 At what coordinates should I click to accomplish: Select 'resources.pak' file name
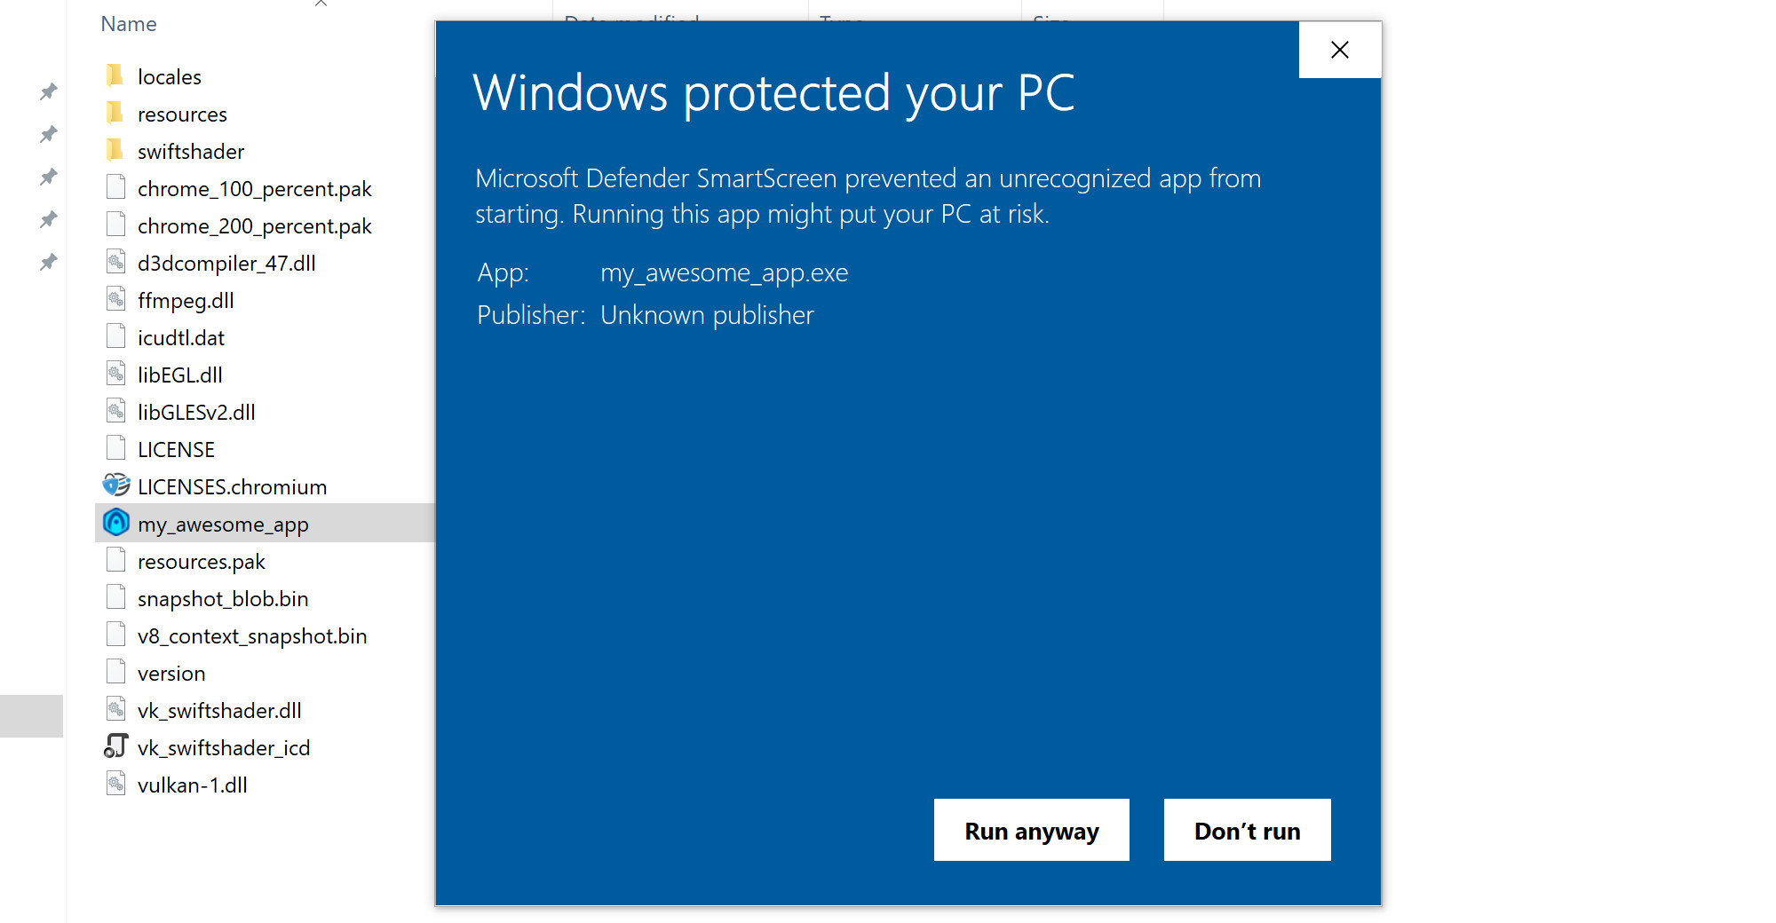coord(202,562)
